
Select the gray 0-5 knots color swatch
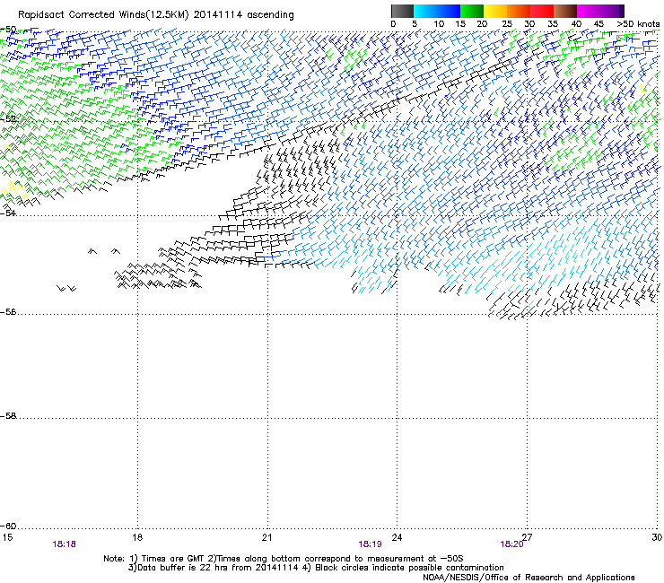[402, 11]
